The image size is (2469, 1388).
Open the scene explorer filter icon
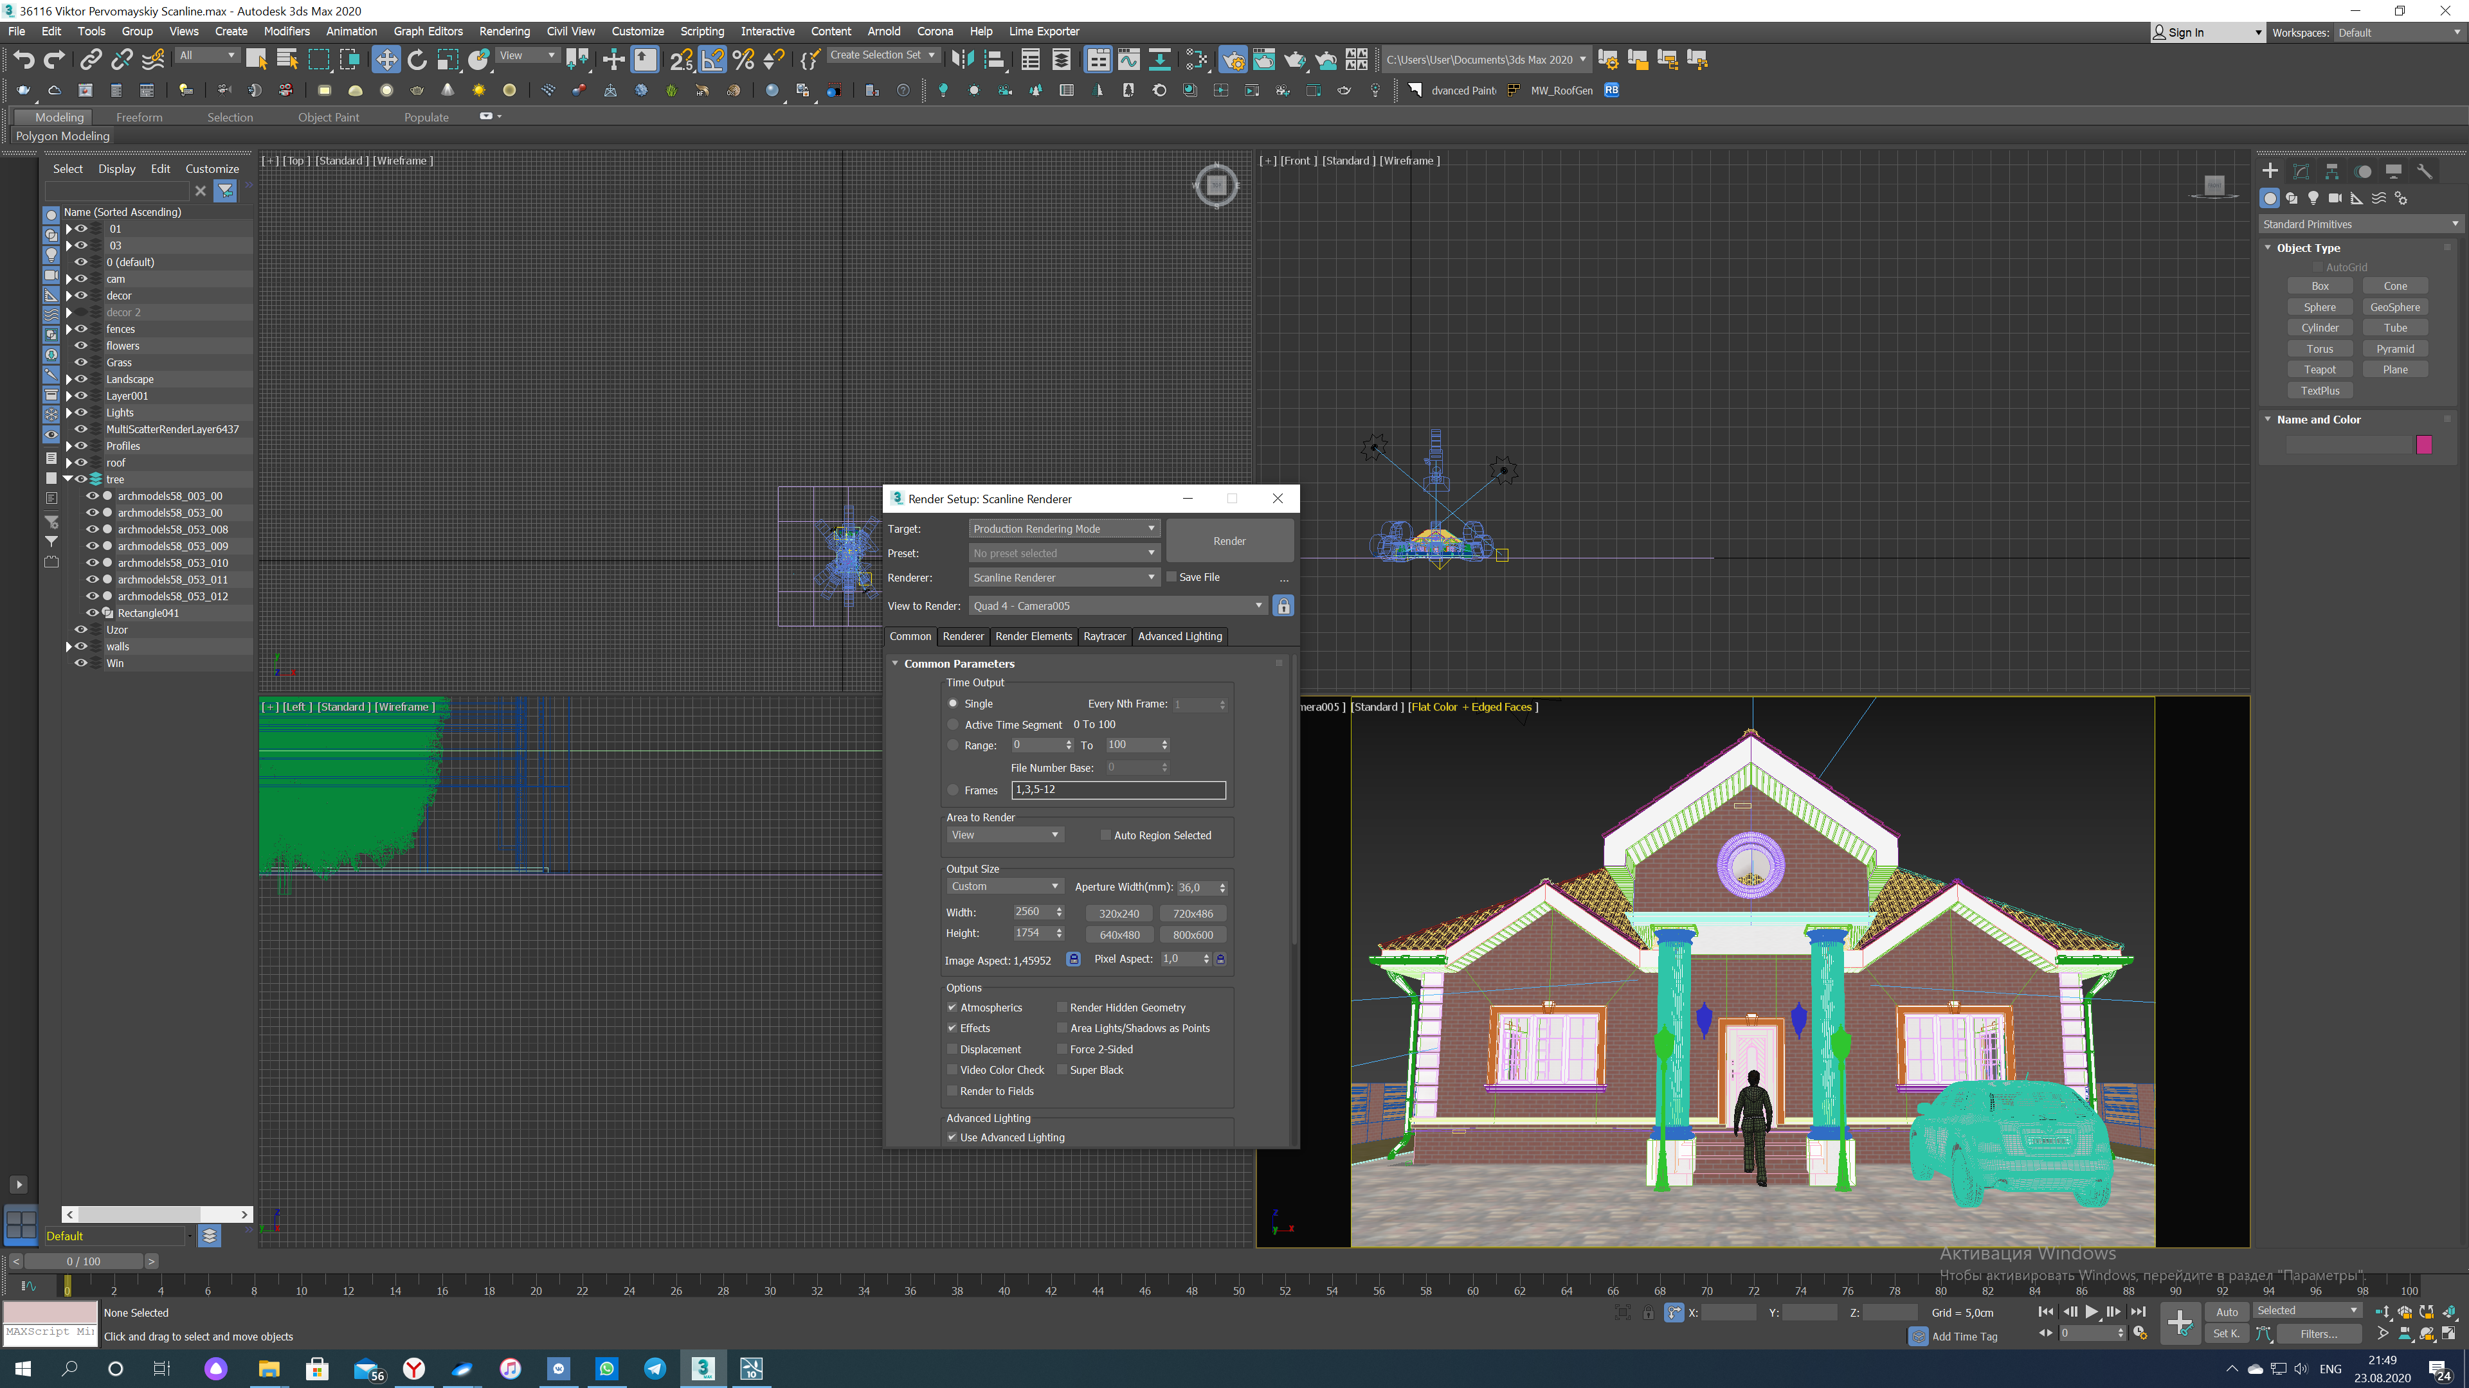click(x=225, y=191)
